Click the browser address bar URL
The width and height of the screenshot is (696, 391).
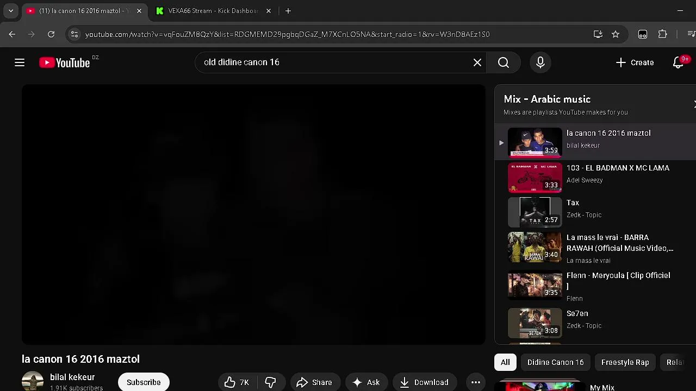287,34
